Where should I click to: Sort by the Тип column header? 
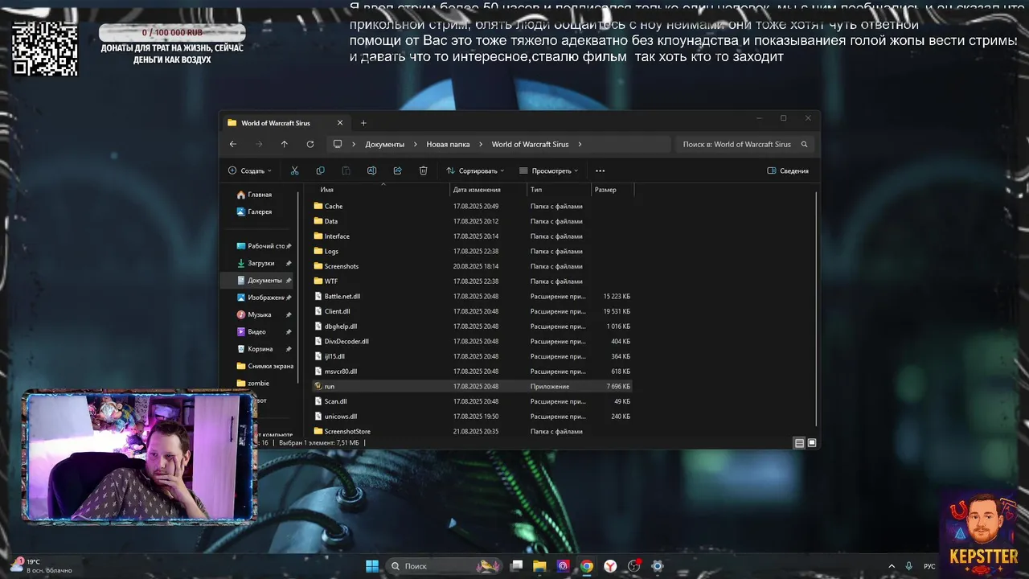point(536,190)
